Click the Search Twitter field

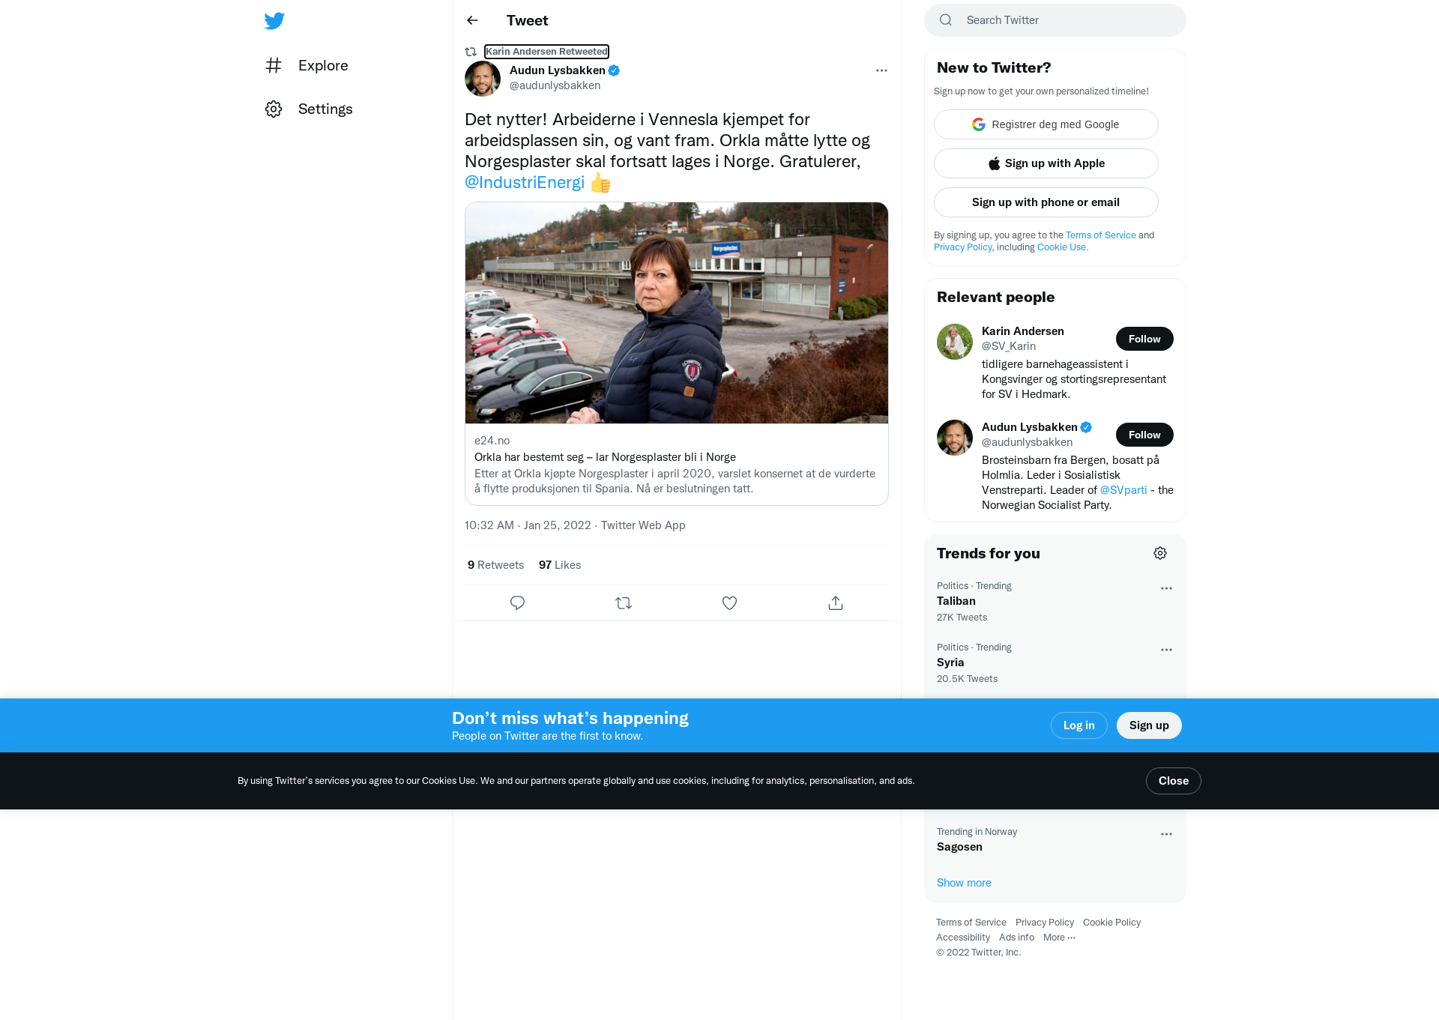click(x=1055, y=20)
